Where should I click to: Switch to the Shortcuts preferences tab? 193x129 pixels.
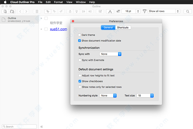123,28
